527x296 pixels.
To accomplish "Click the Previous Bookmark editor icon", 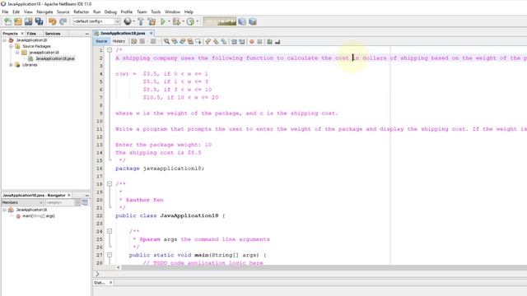I will [x=208, y=41].
